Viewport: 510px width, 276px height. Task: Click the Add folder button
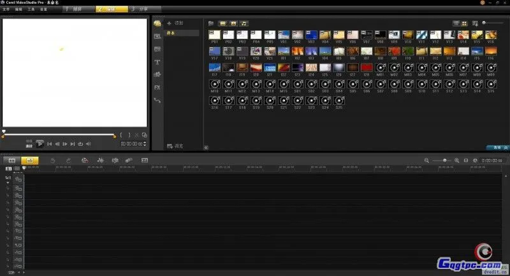pos(175,24)
